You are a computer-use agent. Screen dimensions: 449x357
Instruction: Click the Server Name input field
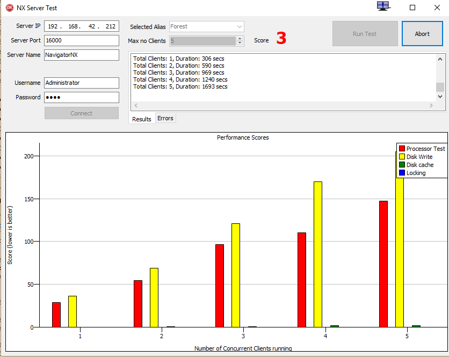(x=82, y=55)
